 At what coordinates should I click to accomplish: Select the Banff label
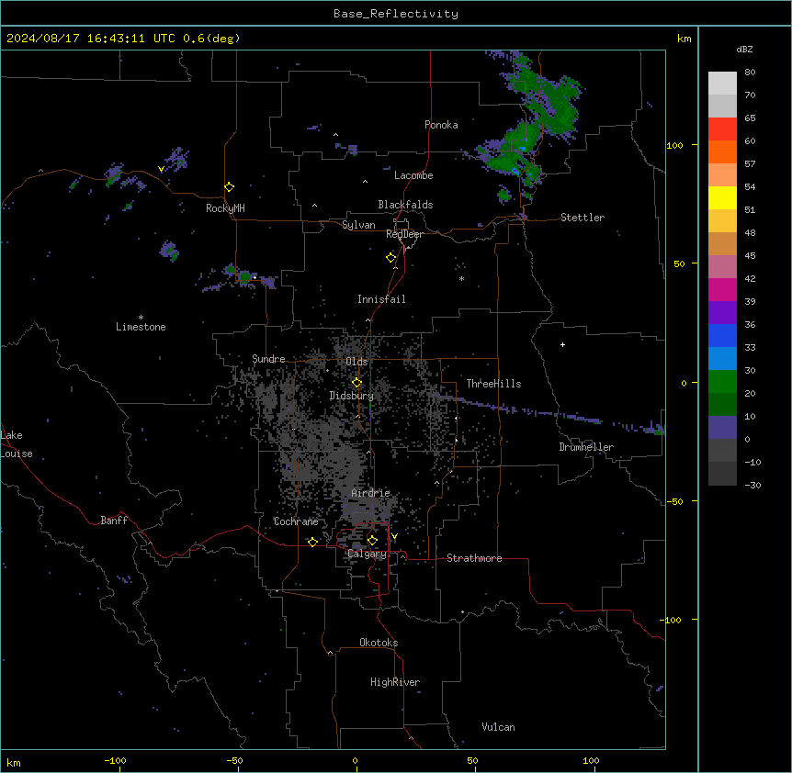pyautogui.click(x=114, y=521)
